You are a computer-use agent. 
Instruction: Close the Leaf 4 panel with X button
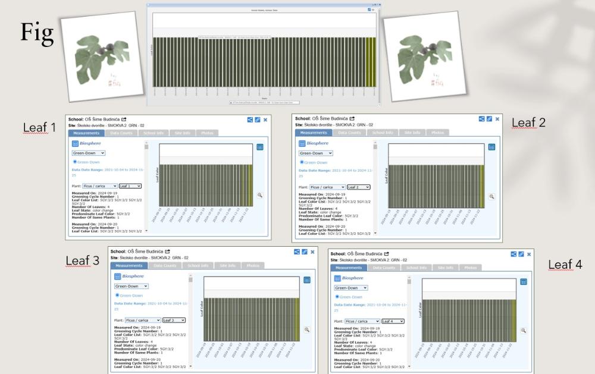529,254
